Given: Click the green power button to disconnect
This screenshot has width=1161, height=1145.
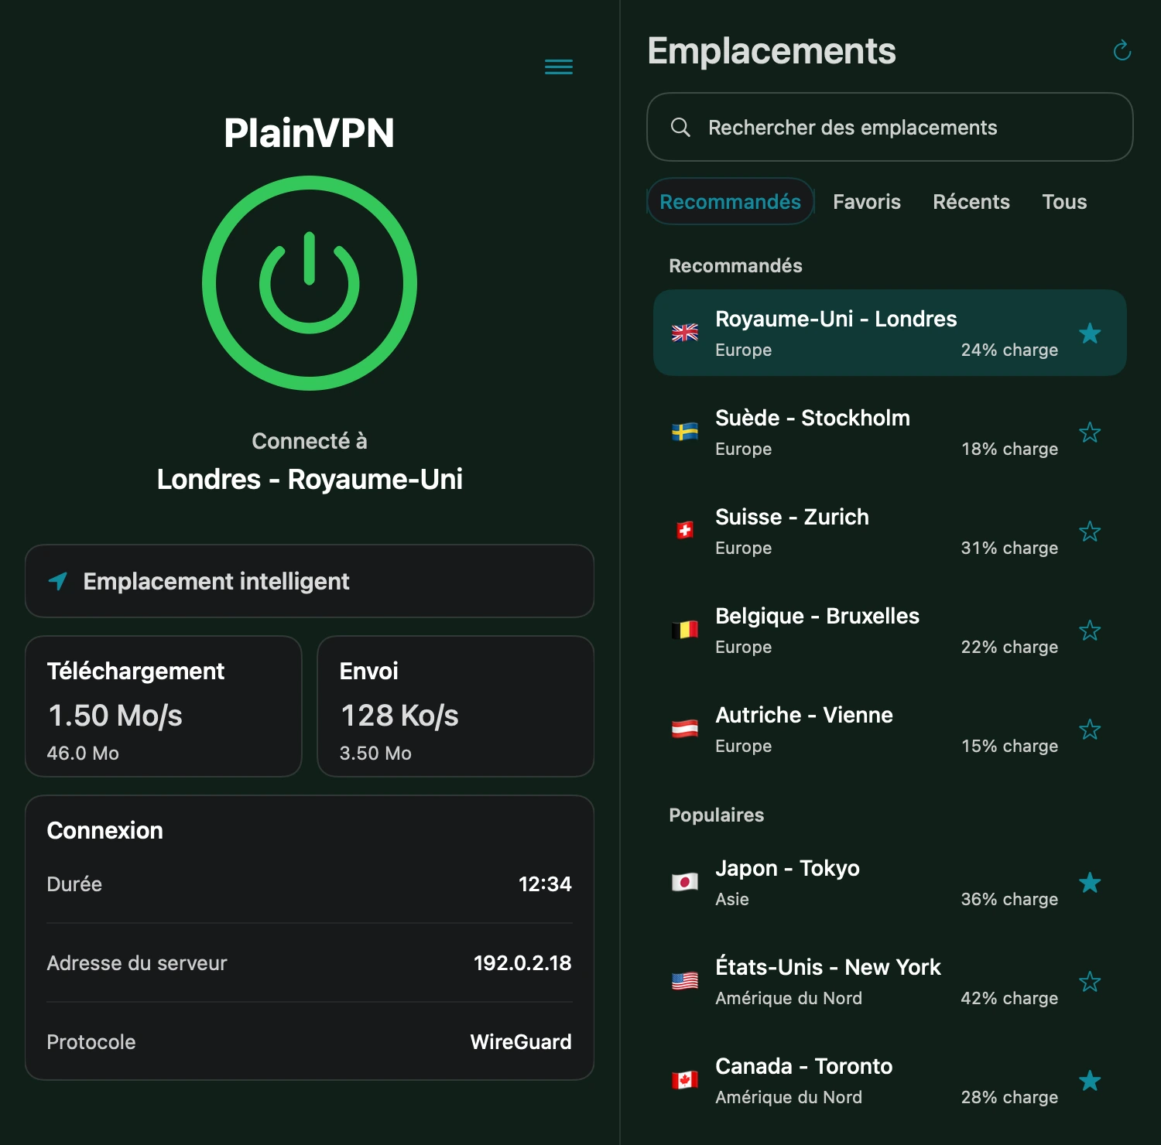Looking at the screenshot, I should pos(310,283).
